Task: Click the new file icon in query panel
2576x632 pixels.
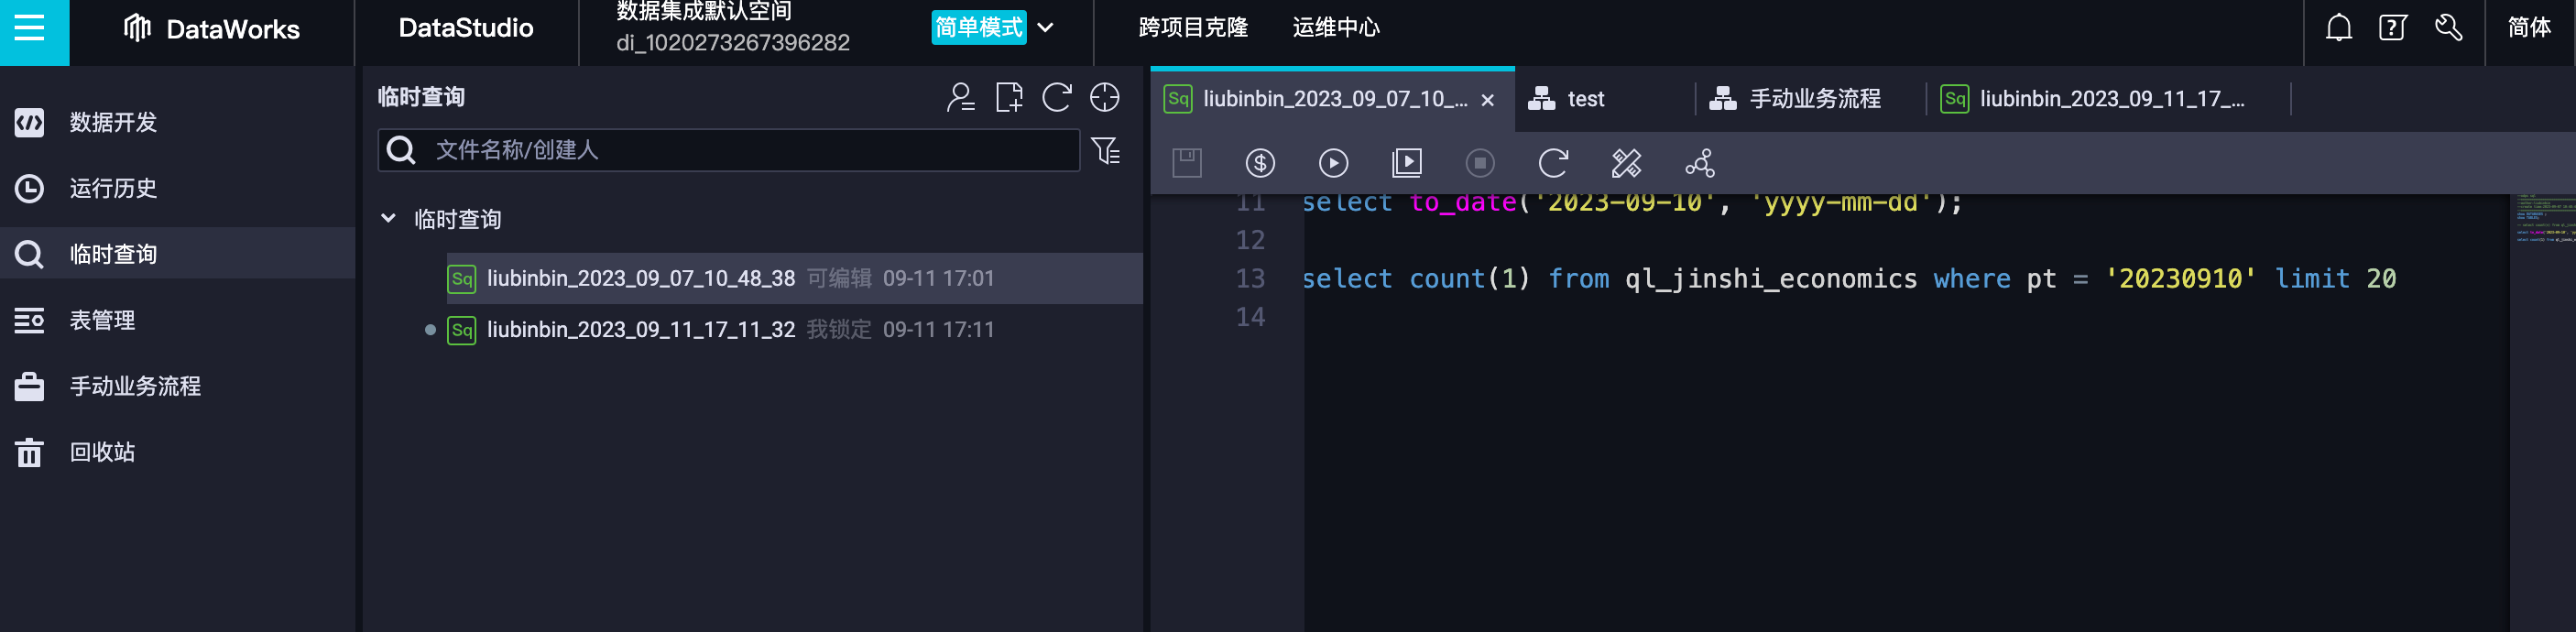Action: [x=1009, y=97]
